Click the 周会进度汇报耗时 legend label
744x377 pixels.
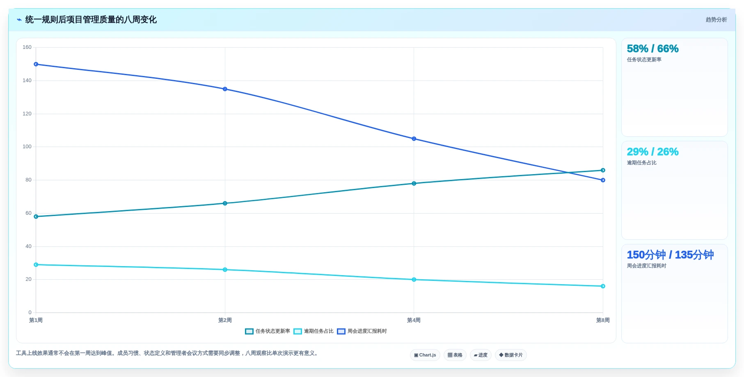click(x=367, y=331)
